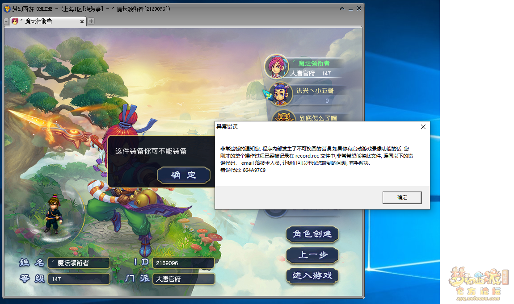Close the 梦幻西游 game window
The height and width of the screenshot is (304, 514).
click(359, 8)
